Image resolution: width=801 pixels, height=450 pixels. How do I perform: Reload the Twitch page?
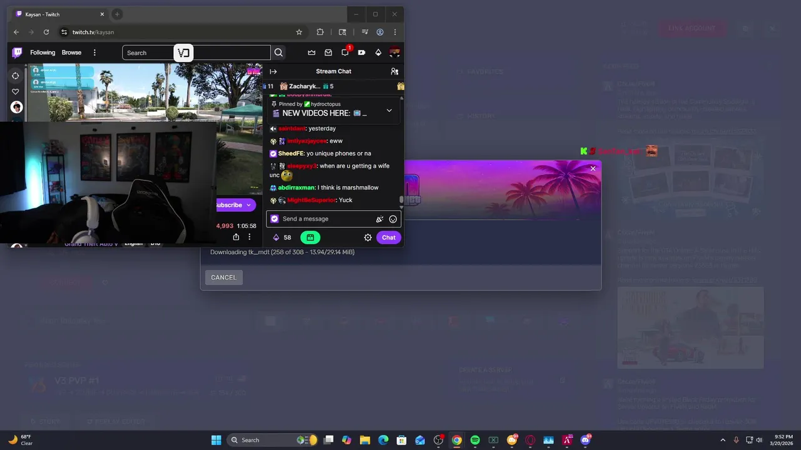pyautogui.click(x=46, y=32)
